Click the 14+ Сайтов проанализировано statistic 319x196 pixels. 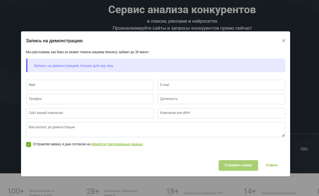(x=270, y=192)
